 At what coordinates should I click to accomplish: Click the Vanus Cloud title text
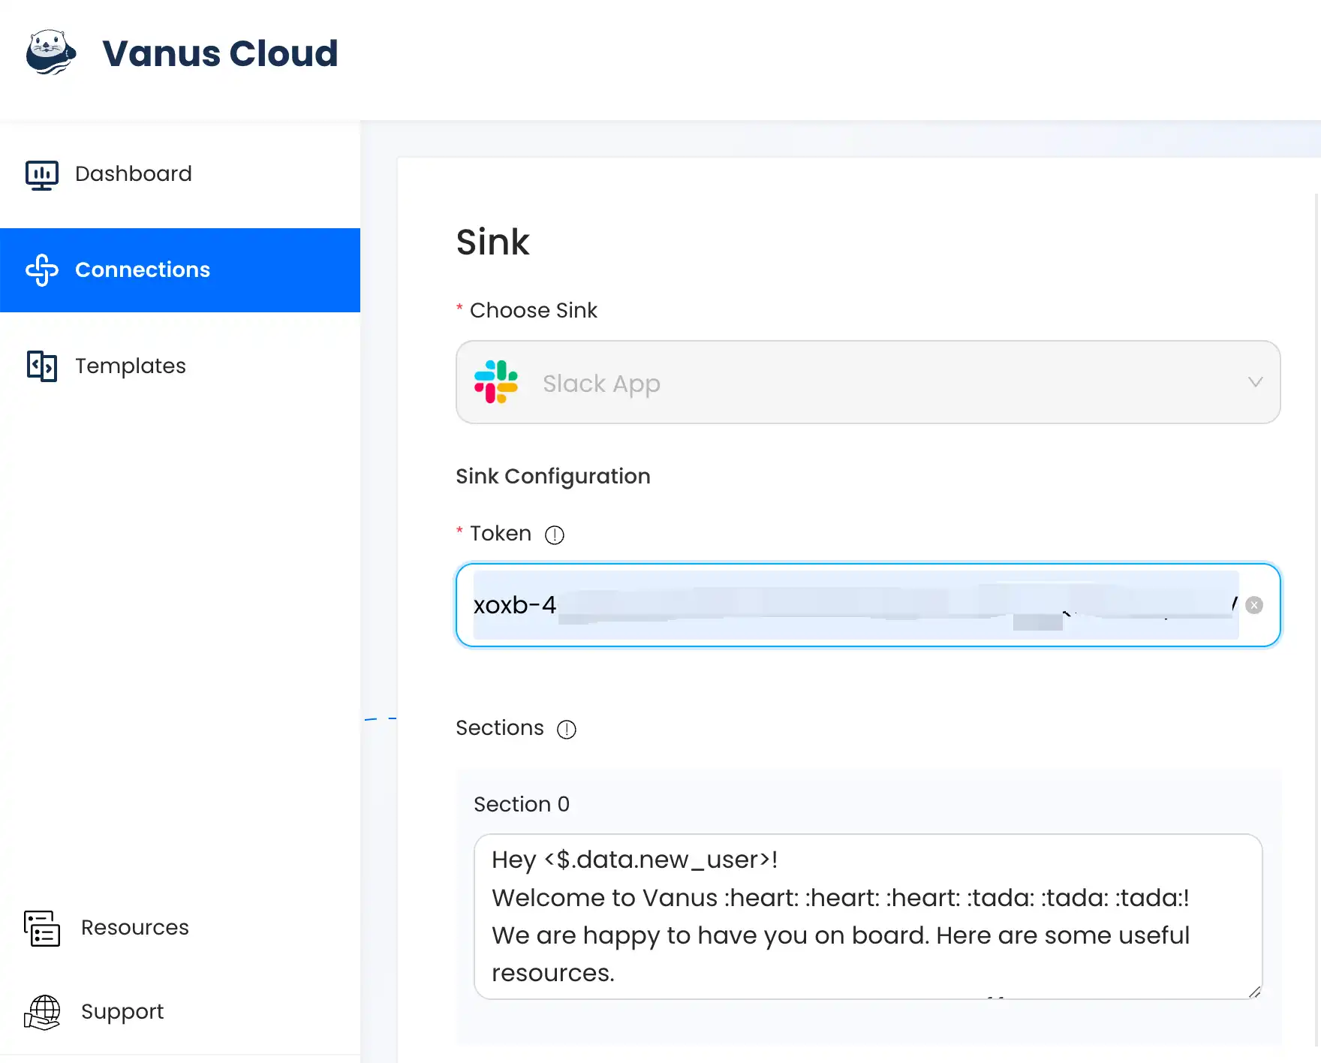coord(220,53)
